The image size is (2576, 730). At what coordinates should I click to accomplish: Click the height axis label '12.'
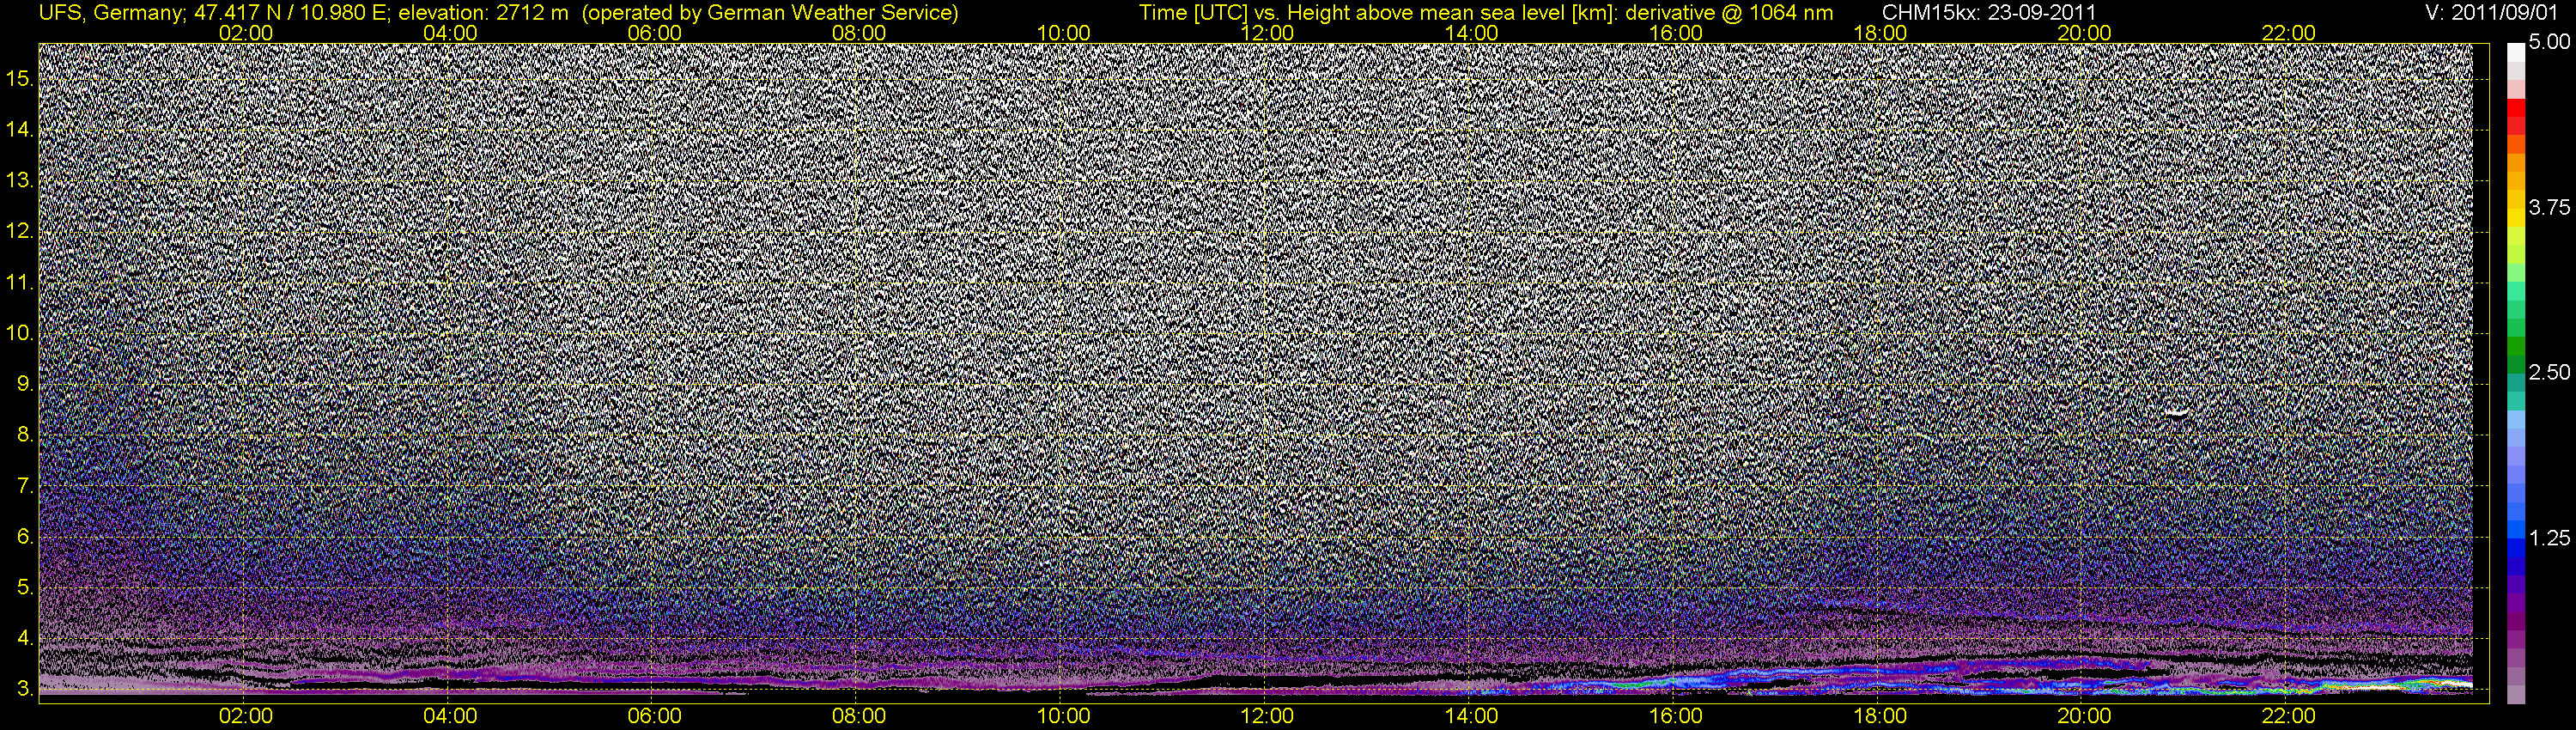(20, 231)
